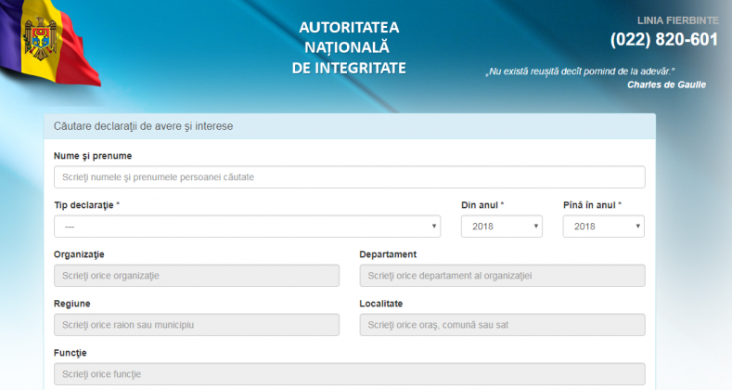Click the 'LINIA FIERBINTE' label
732x390 pixels.
point(678,20)
